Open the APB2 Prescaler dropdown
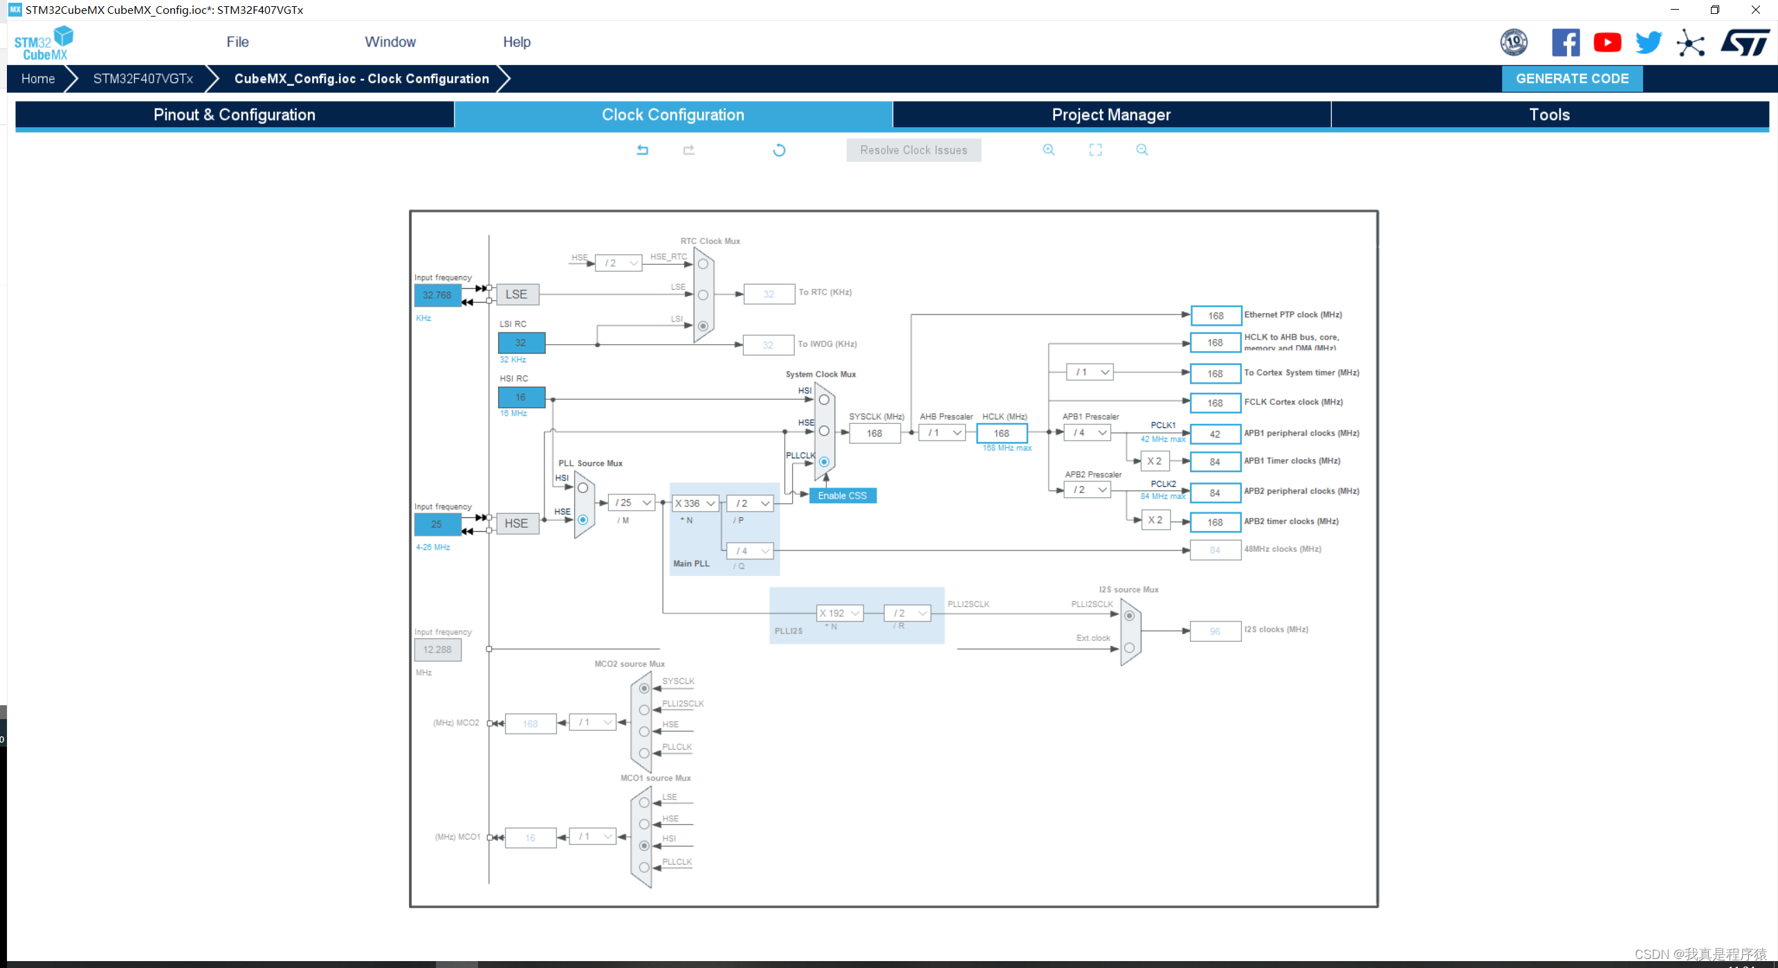Viewport: 1778px width, 968px height. [1087, 490]
